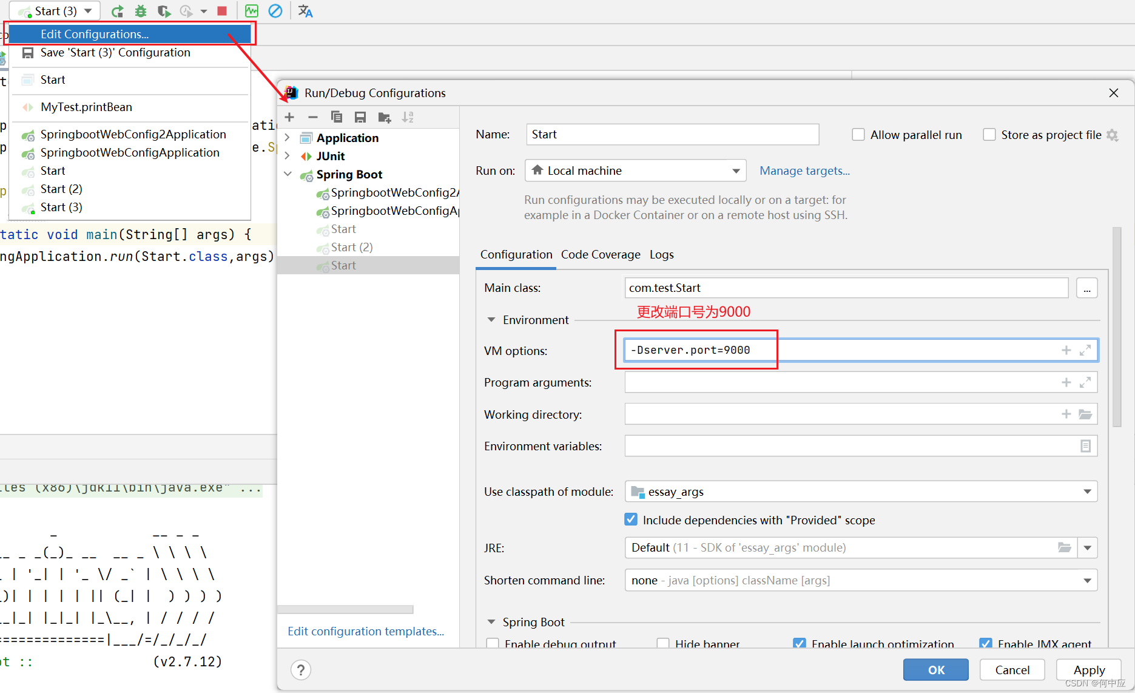The height and width of the screenshot is (693, 1135).
Task: Click the Run (rerun) toolbar icon
Action: (118, 11)
